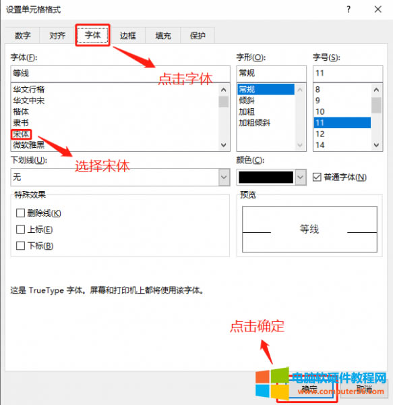Enable the 删除线 strikethrough checkbox
This screenshot has height=405, width=393.
[20, 213]
